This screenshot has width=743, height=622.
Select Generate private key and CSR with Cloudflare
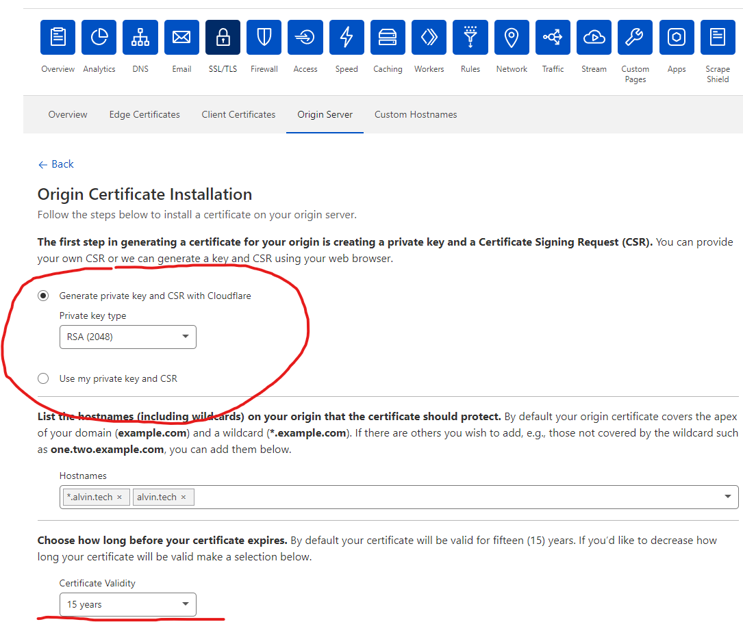pyautogui.click(x=43, y=296)
